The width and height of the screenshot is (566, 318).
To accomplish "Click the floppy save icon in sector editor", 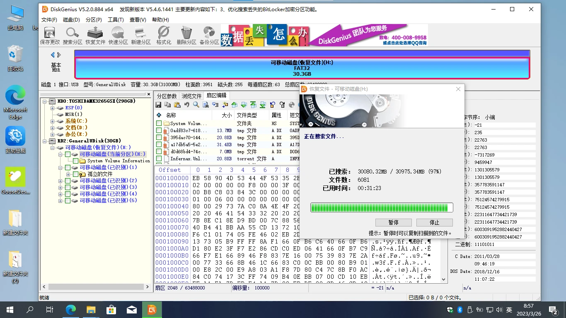I will tap(158, 105).
